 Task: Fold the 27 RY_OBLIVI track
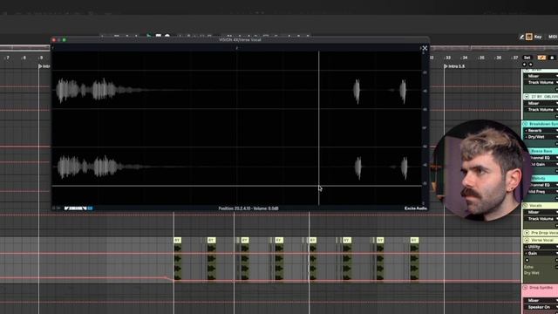[x=527, y=97]
